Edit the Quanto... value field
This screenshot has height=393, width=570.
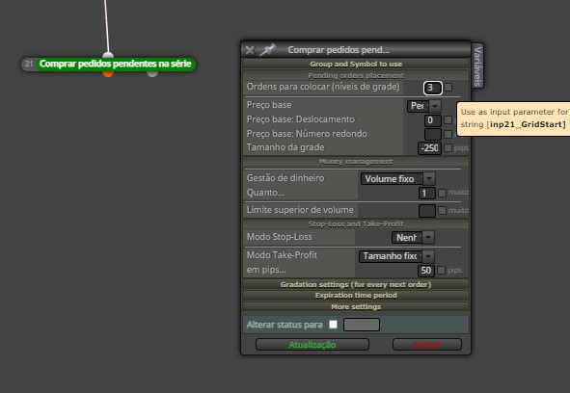click(426, 194)
